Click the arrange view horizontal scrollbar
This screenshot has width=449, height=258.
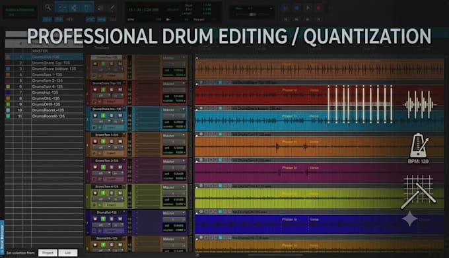(275, 255)
